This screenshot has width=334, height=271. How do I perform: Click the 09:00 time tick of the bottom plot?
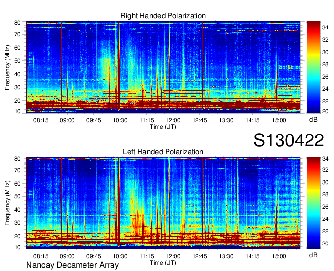(67, 256)
